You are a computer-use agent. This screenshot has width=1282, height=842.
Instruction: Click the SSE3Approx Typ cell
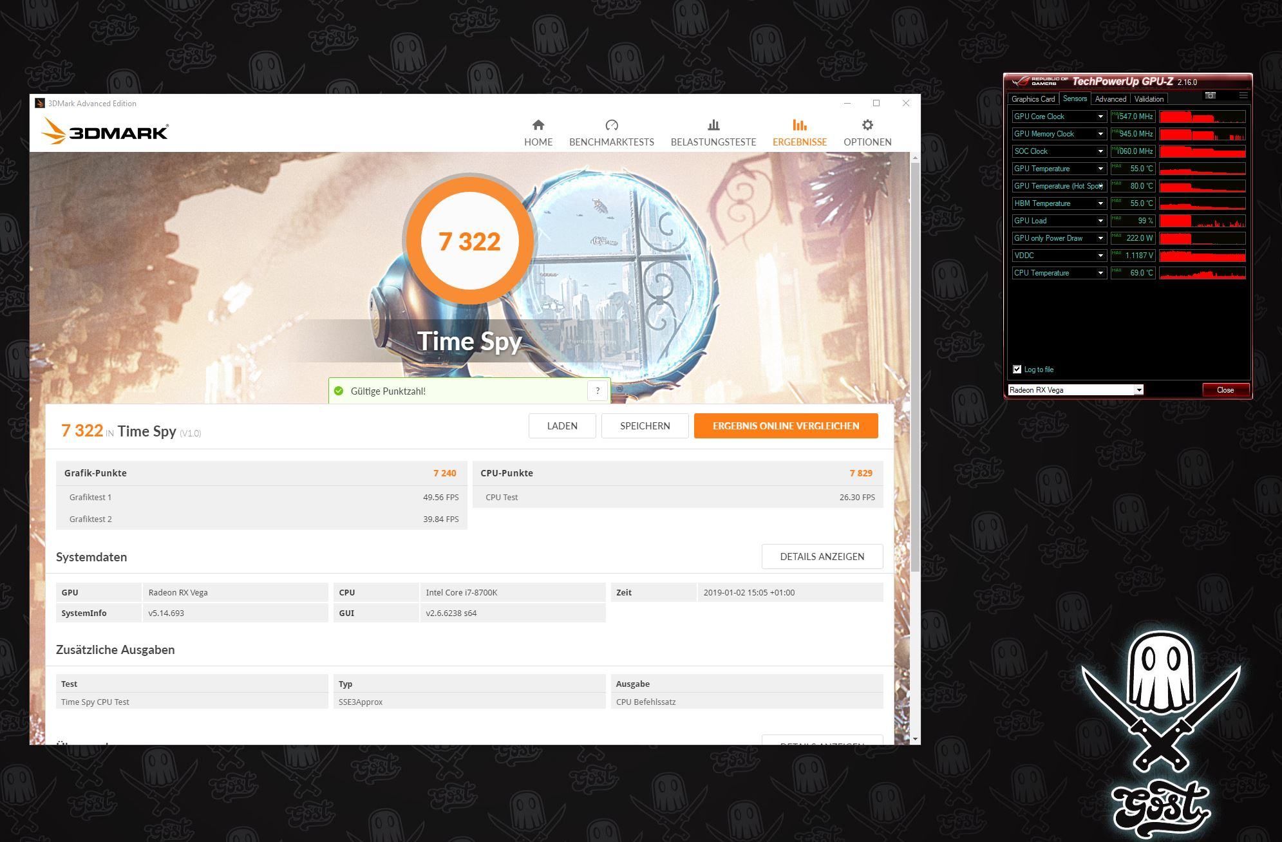coord(469,702)
